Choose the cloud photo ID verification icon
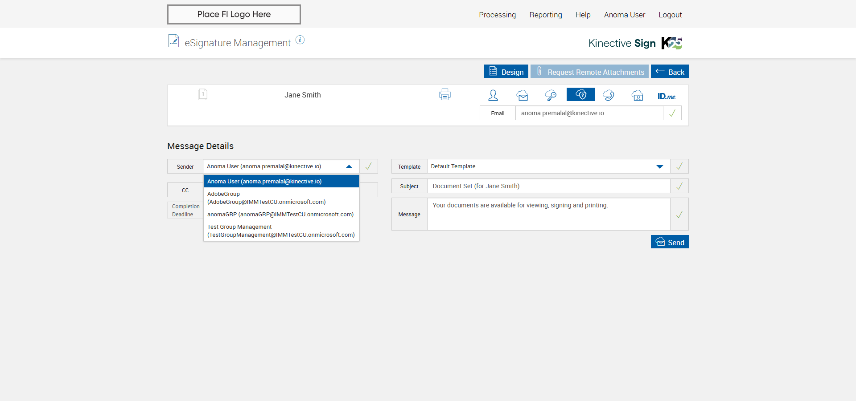856x401 pixels. click(x=638, y=95)
